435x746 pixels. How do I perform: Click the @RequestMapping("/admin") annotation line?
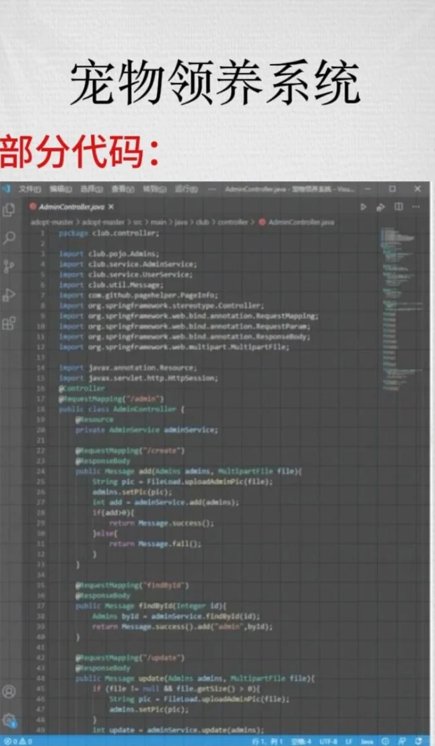111,399
